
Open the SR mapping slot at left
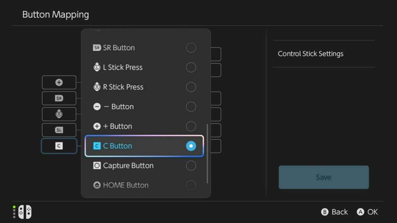59,98
